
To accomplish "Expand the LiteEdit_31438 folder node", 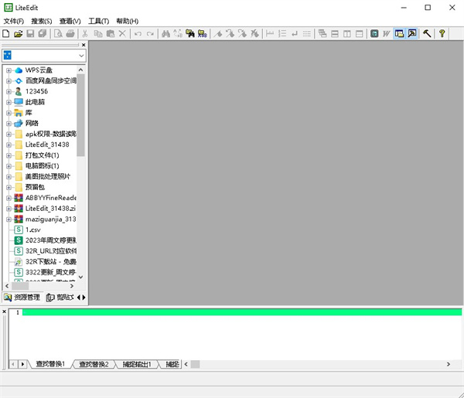I will point(9,145).
